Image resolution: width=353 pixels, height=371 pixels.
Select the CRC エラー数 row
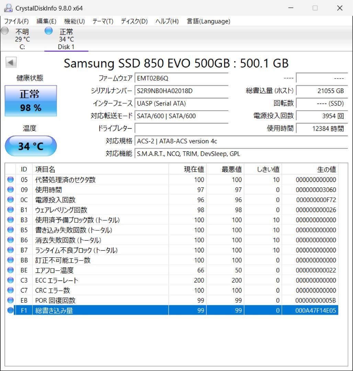[x=172, y=290]
